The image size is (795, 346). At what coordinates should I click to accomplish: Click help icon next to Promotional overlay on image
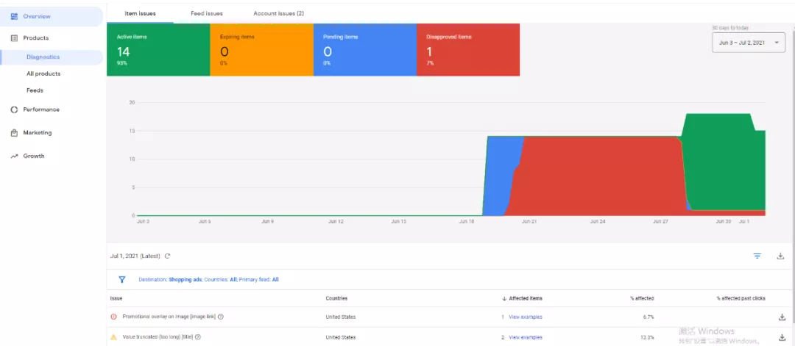click(221, 317)
